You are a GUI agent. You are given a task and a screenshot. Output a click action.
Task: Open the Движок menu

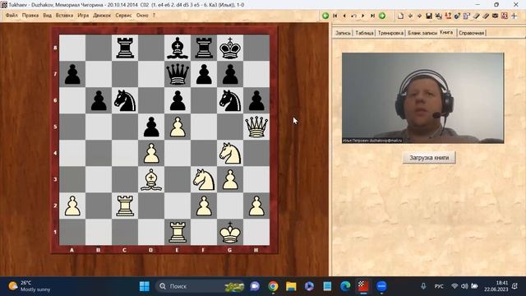click(x=102, y=15)
